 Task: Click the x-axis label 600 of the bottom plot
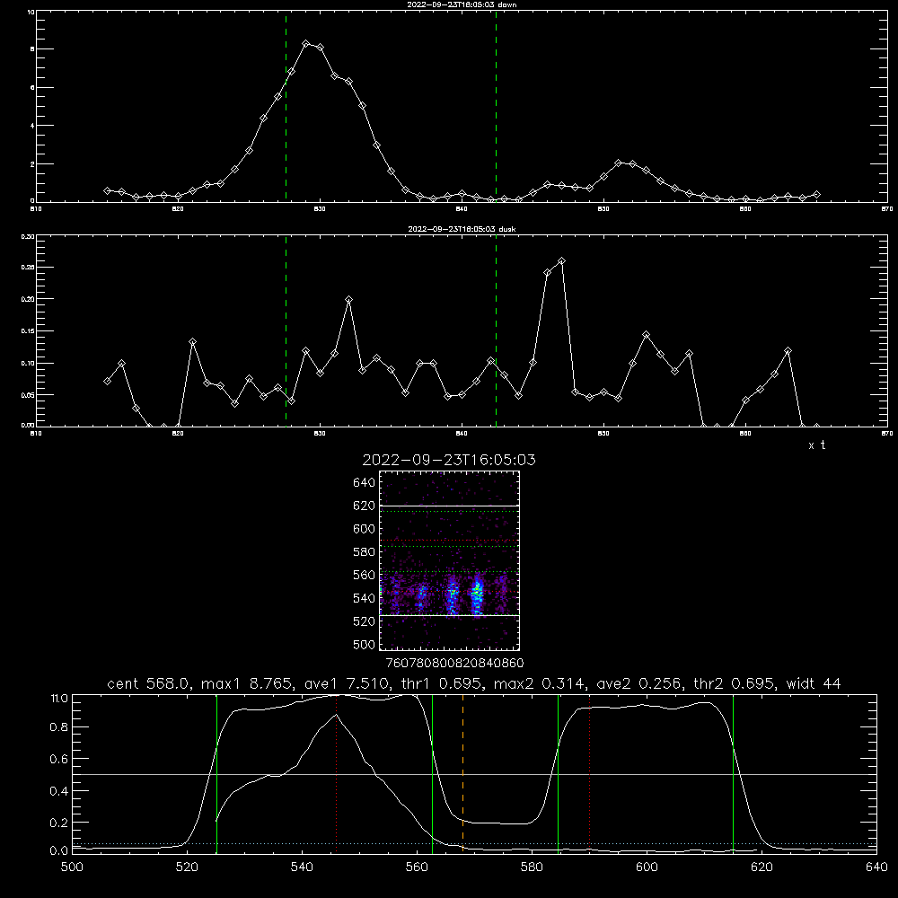tap(647, 867)
